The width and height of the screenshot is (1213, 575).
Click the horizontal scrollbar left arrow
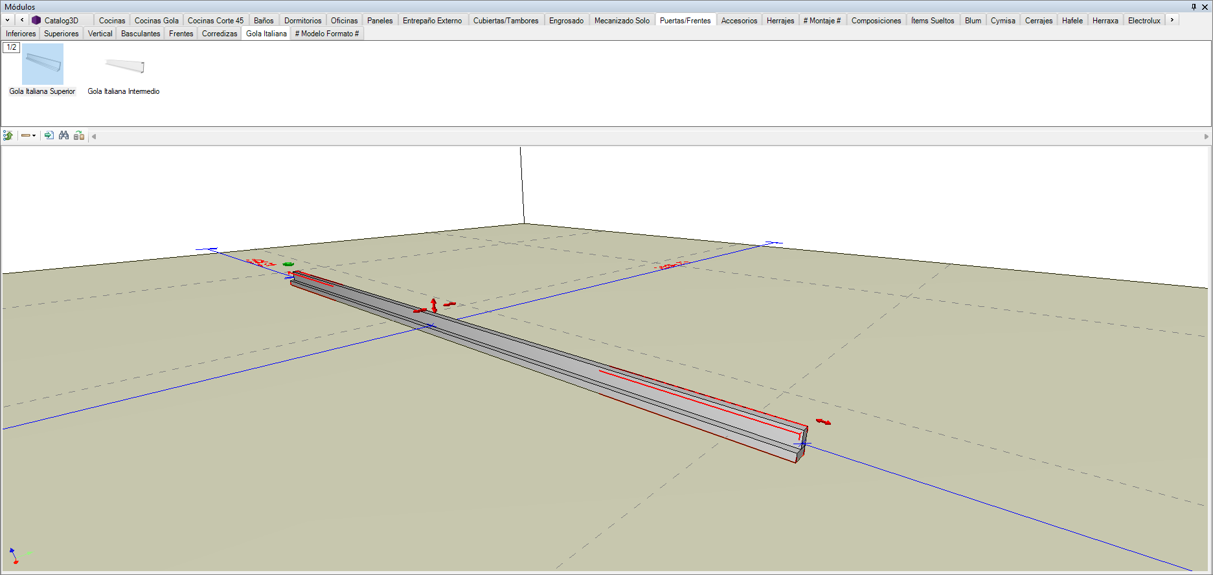[x=95, y=136]
